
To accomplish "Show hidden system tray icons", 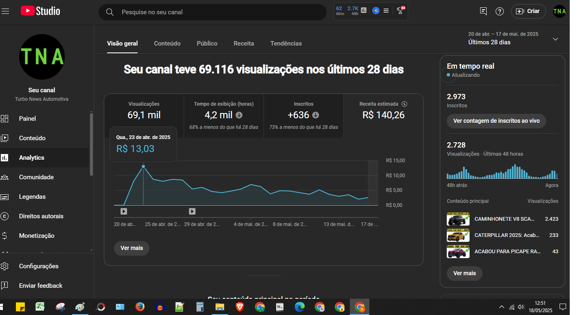I will [x=502, y=307].
